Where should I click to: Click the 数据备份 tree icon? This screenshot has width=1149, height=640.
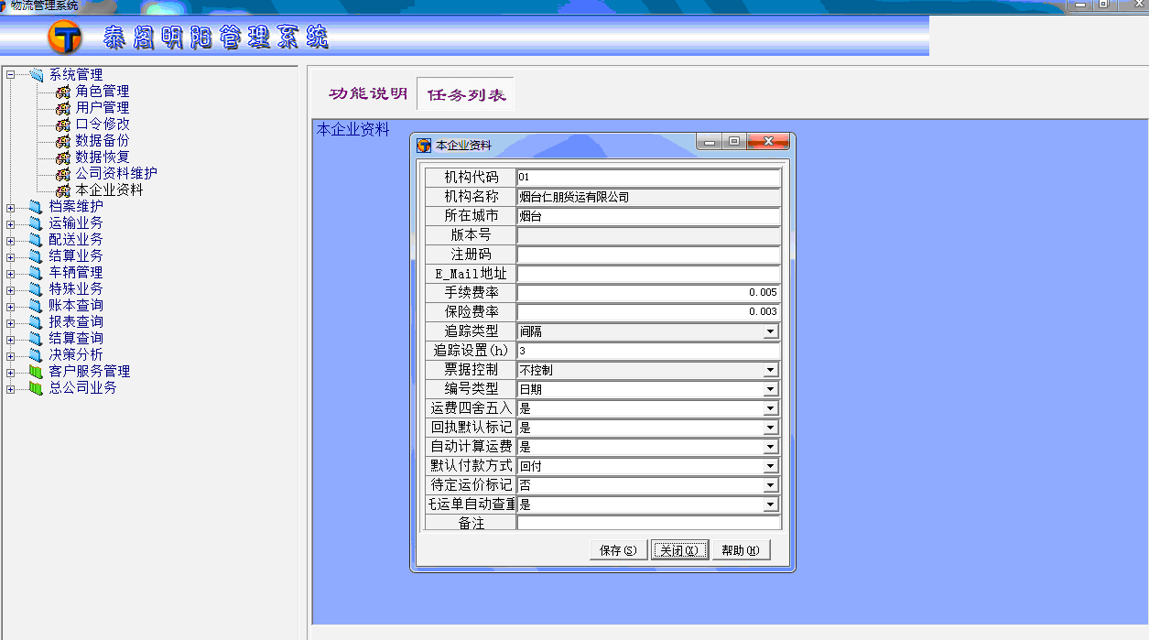(x=62, y=141)
